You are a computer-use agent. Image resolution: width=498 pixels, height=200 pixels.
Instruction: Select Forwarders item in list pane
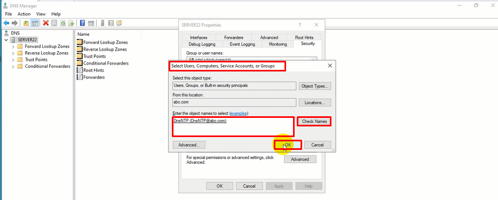[x=91, y=77]
